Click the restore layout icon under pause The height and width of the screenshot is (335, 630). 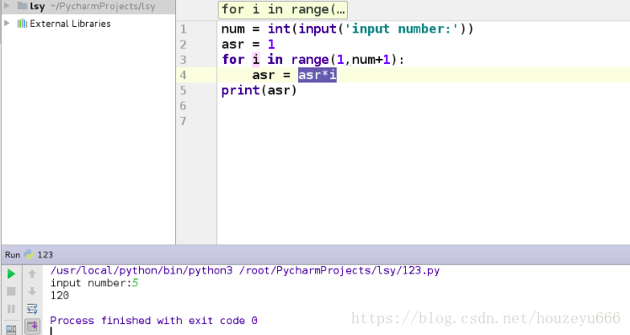(x=11, y=329)
